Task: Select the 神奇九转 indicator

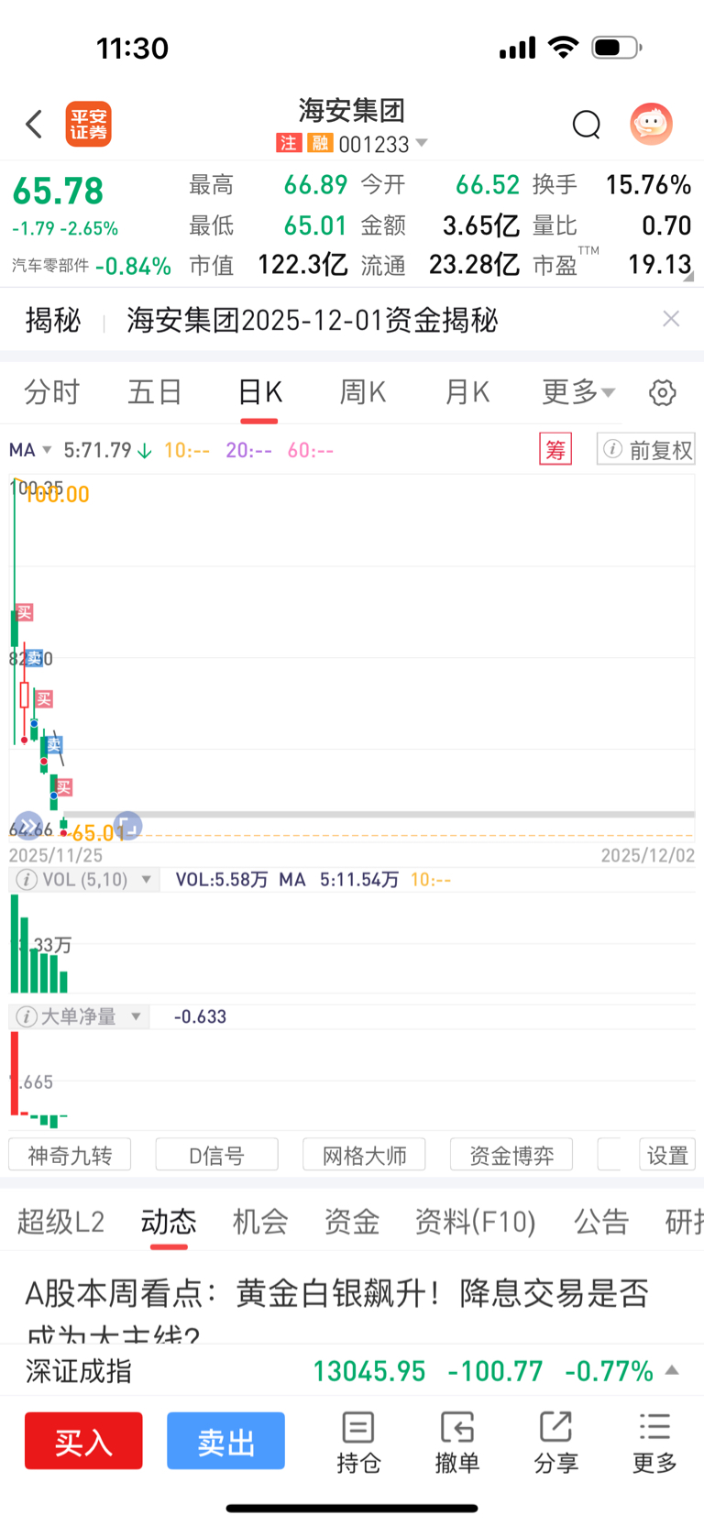Action: click(x=70, y=1155)
